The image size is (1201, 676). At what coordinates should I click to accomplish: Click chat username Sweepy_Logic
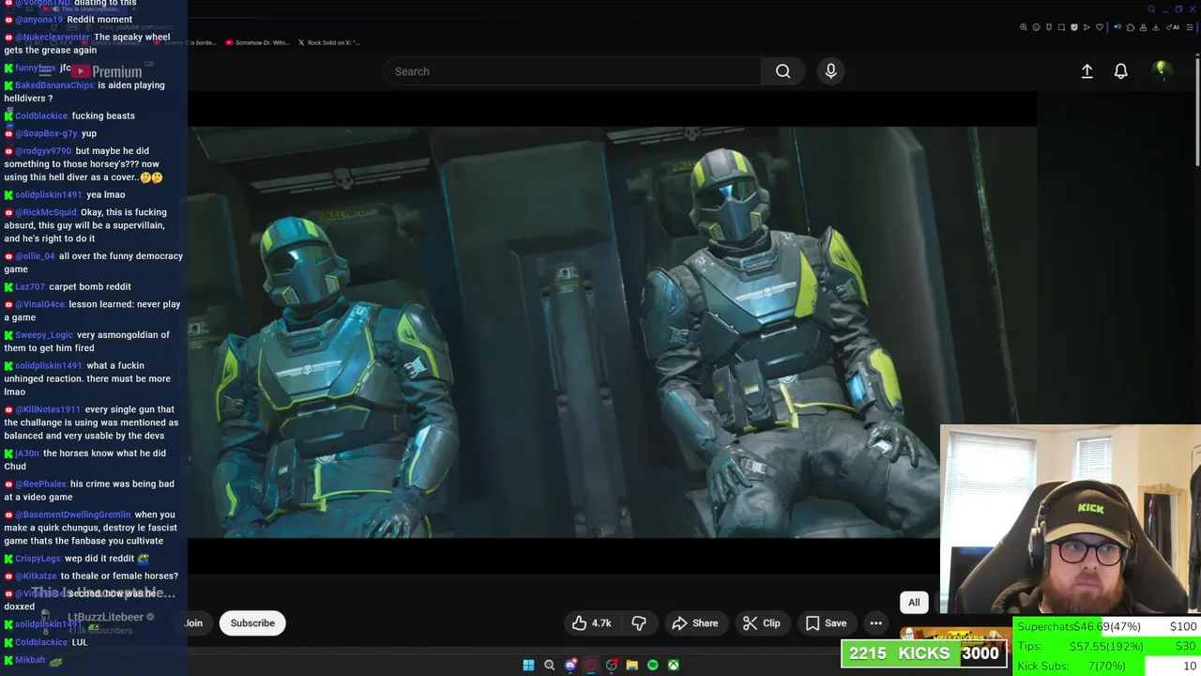(x=44, y=335)
